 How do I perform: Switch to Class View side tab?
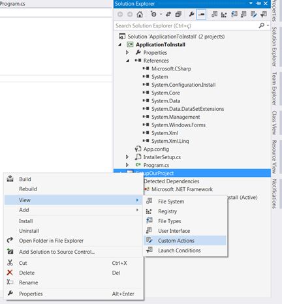pyautogui.click(x=274, y=123)
